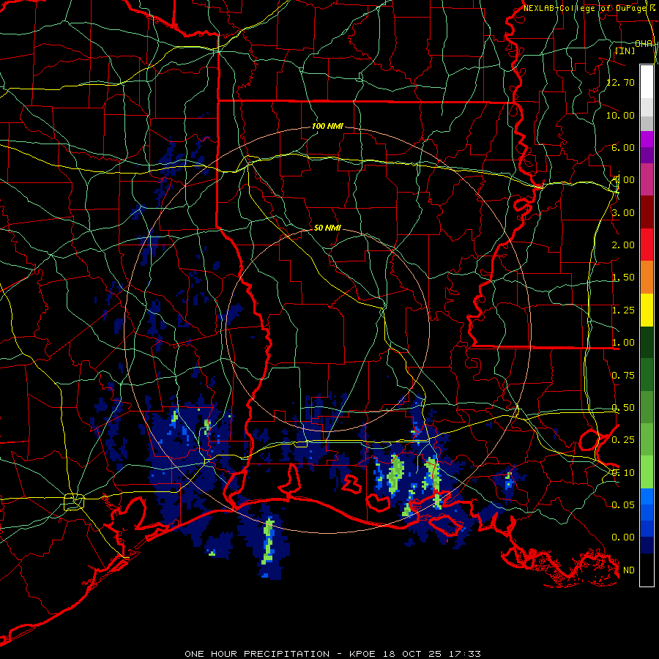659x659 pixels.
Task: Click the 6.00 value on the legend
Action: (x=623, y=147)
